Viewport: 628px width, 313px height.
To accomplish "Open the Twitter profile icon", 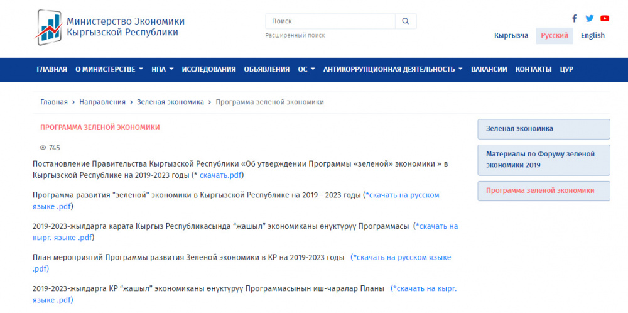I will [x=589, y=18].
